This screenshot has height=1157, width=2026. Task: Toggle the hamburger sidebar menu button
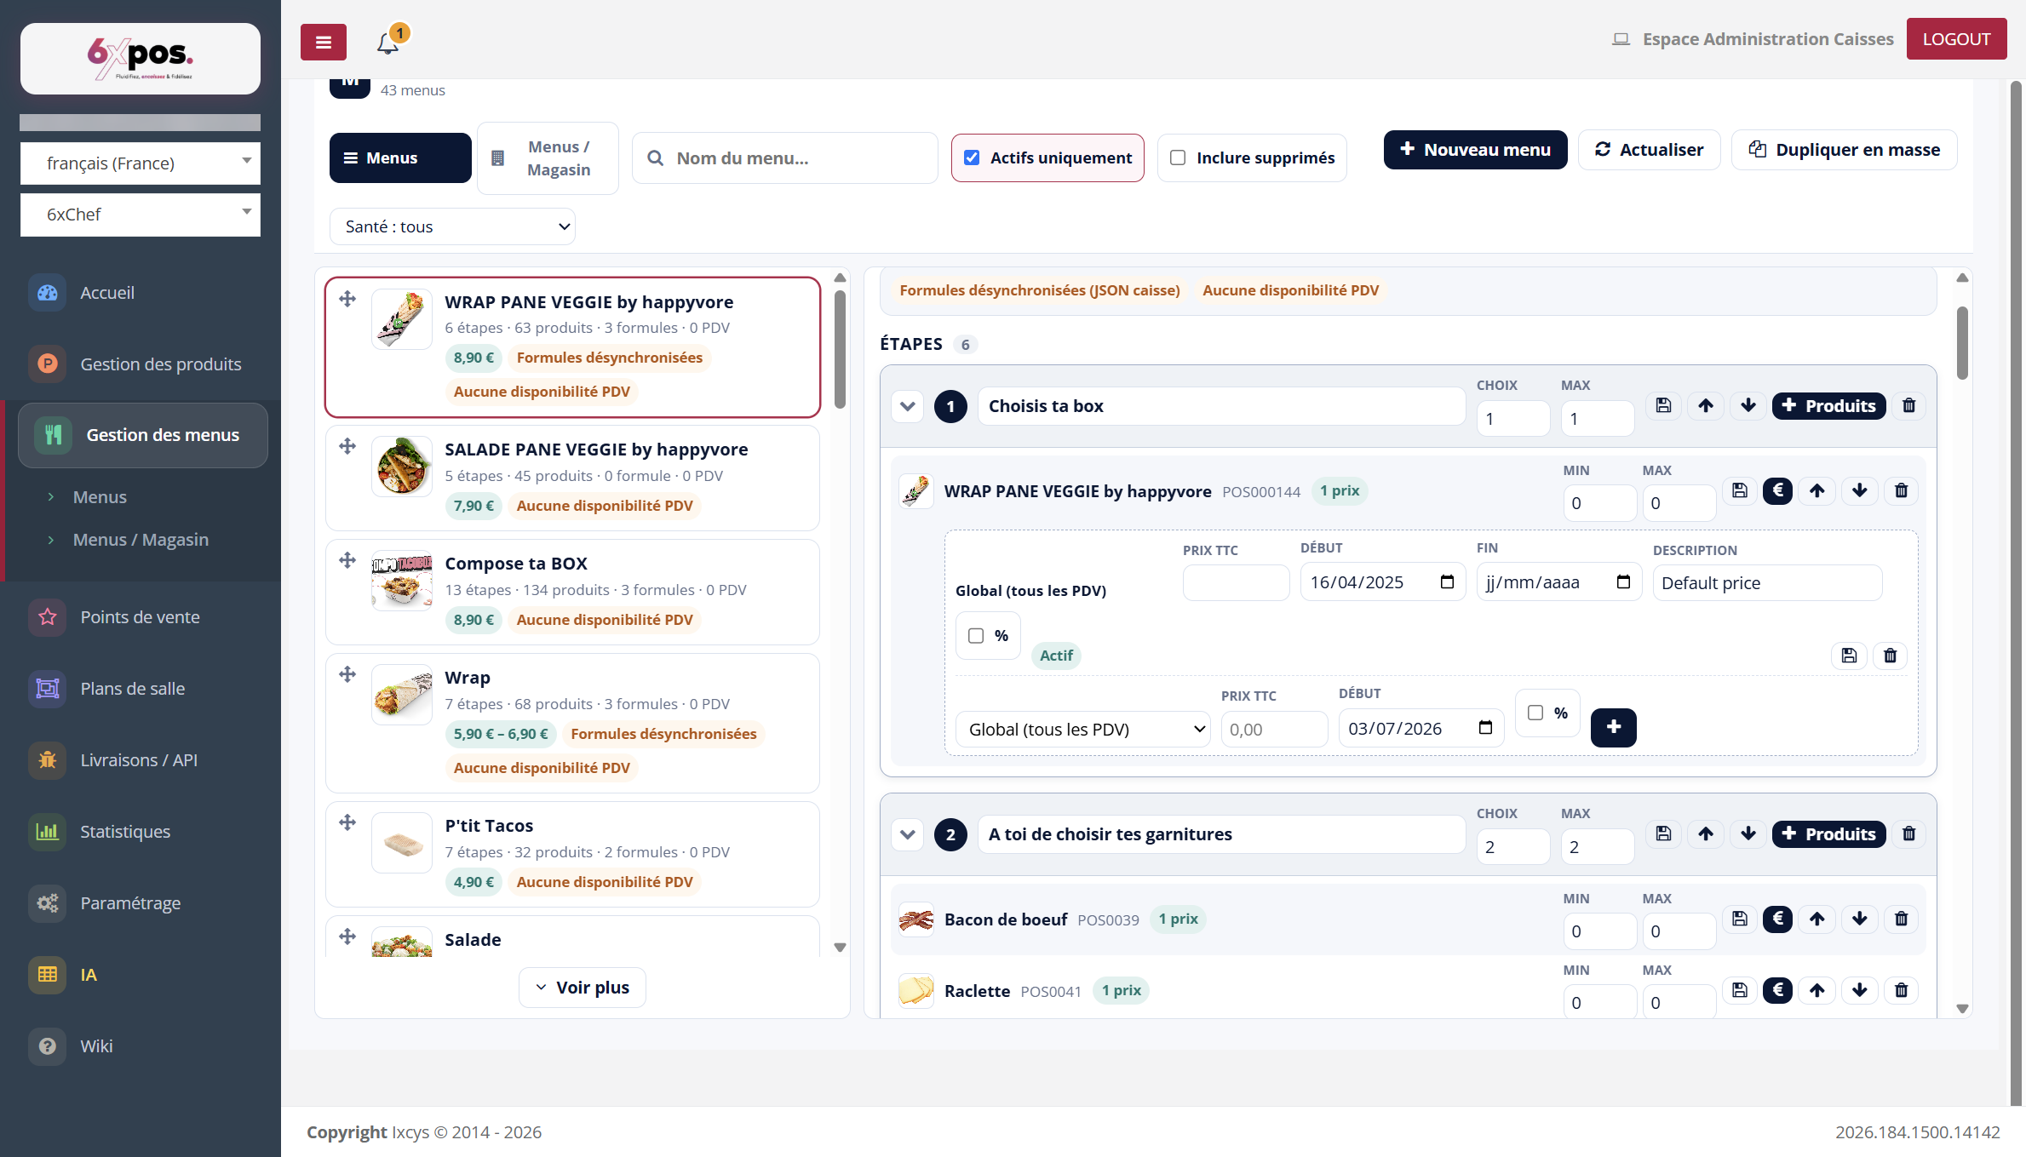324,42
